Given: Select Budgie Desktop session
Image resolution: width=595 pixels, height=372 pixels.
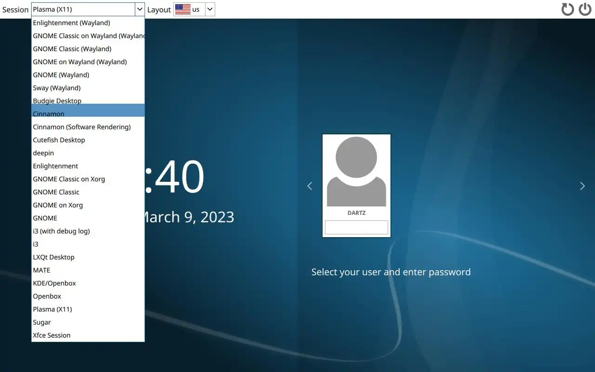Looking at the screenshot, I should coord(88,101).
